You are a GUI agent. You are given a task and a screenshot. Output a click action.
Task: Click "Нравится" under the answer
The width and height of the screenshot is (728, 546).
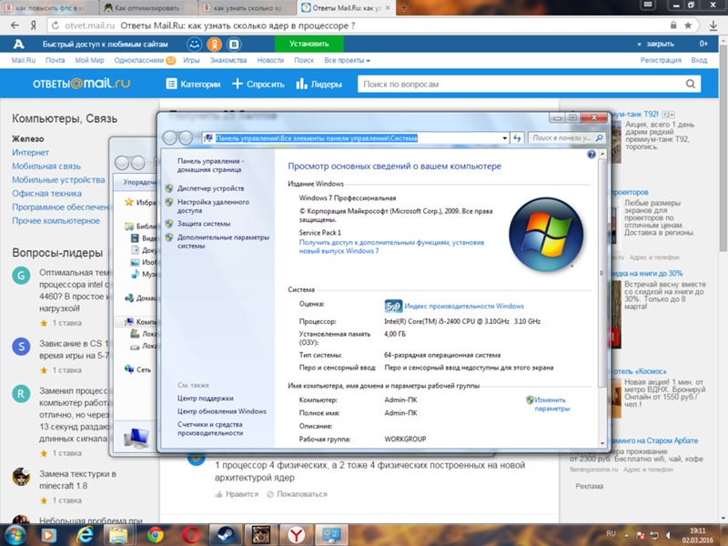237,494
